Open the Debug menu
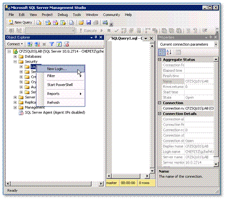This screenshot has width=228, height=200. click(x=63, y=15)
